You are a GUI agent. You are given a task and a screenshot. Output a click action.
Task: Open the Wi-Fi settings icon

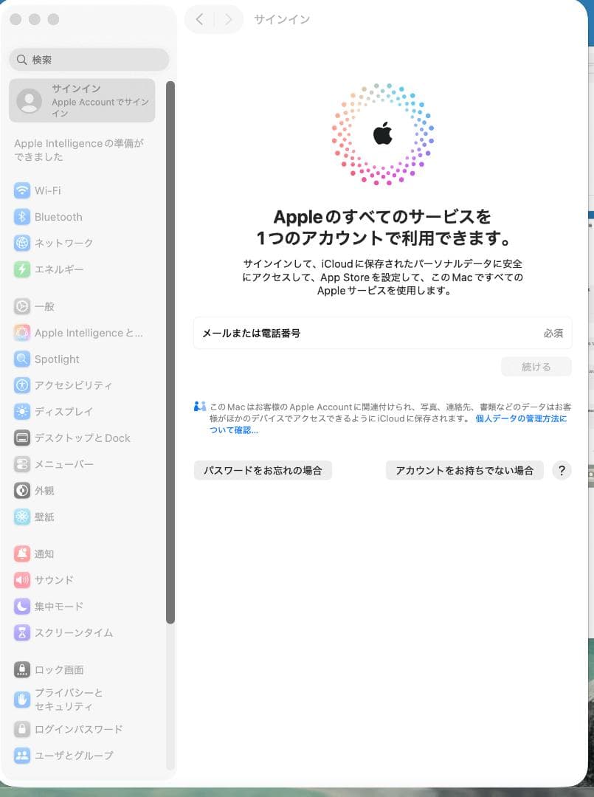22,190
